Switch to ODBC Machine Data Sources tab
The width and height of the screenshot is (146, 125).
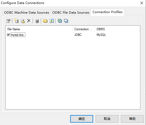click(x=26, y=12)
